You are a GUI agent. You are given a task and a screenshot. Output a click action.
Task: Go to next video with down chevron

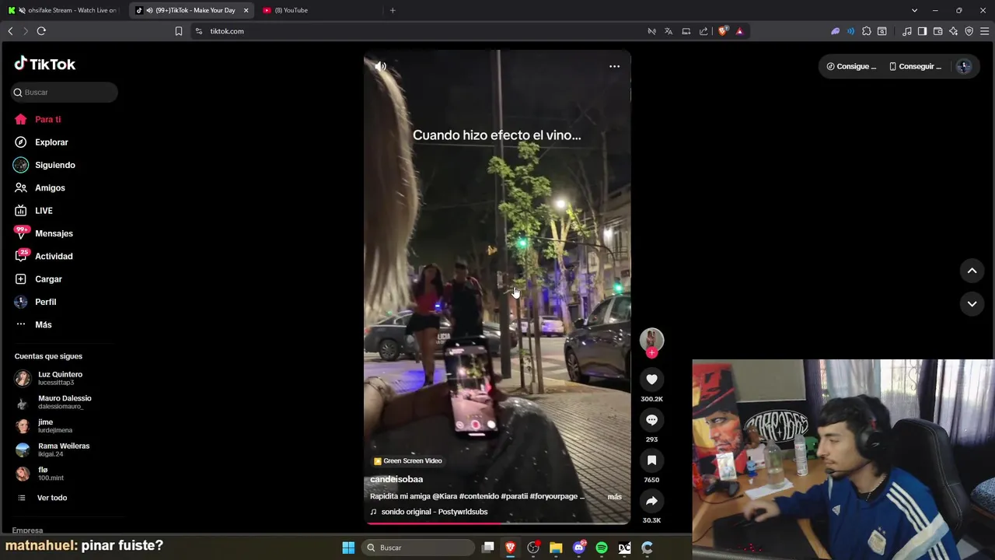(x=972, y=303)
